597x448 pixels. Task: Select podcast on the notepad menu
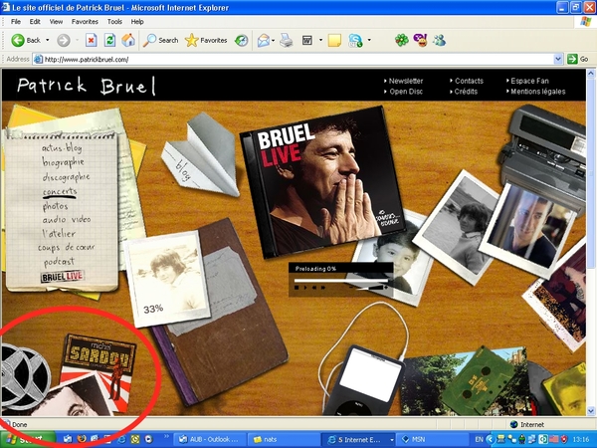point(59,261)
